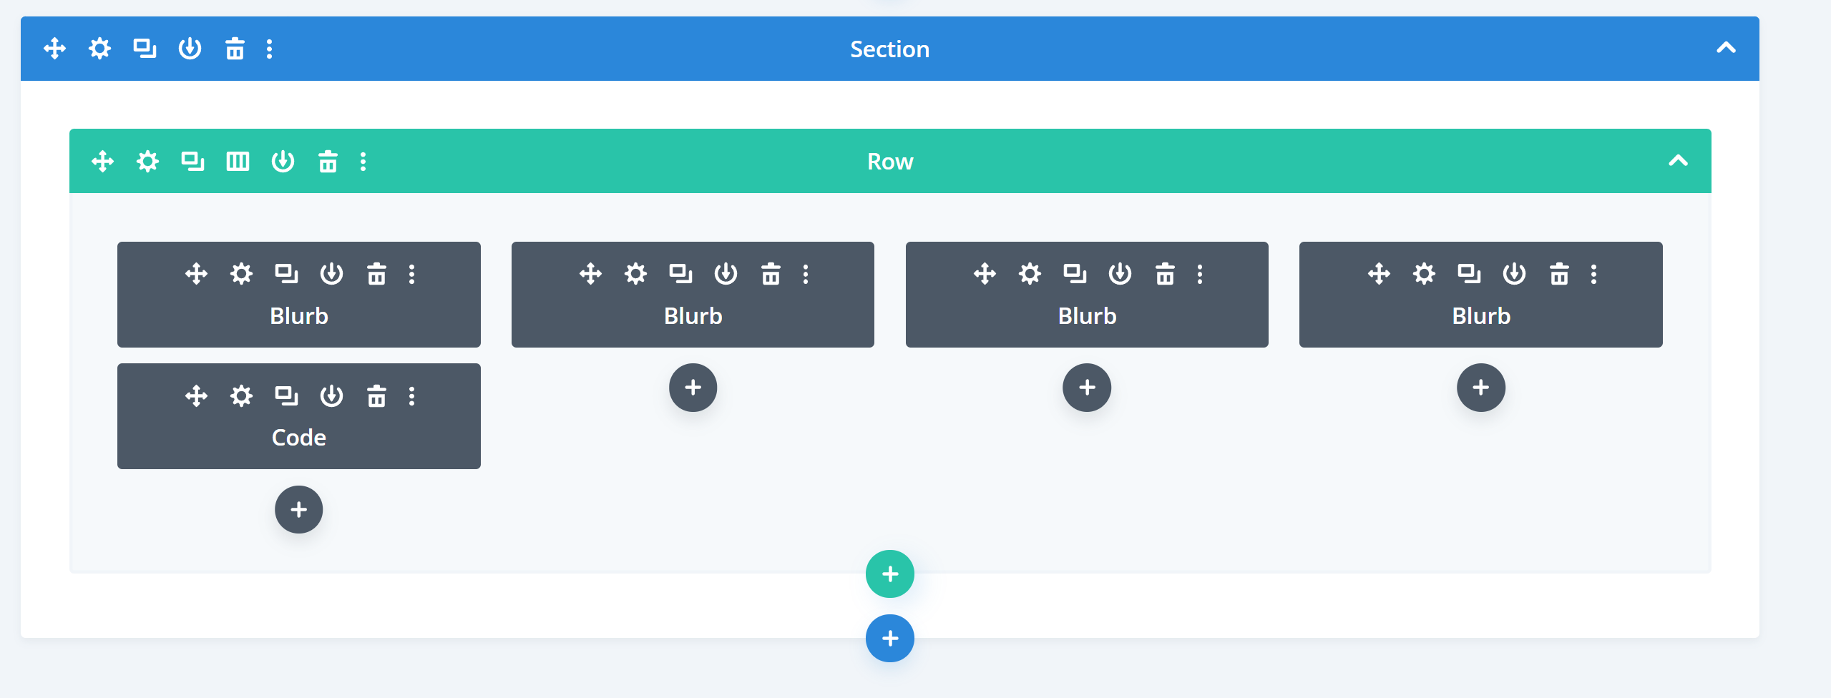Duplicate the first Blurb module
This screenshot has width=1831, height=698.
coord(286,274)
